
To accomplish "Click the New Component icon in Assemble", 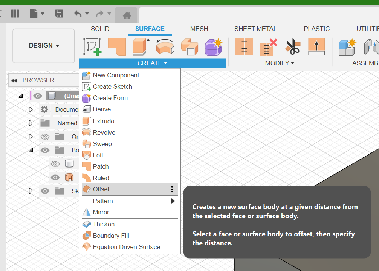I will click(347, 47).
